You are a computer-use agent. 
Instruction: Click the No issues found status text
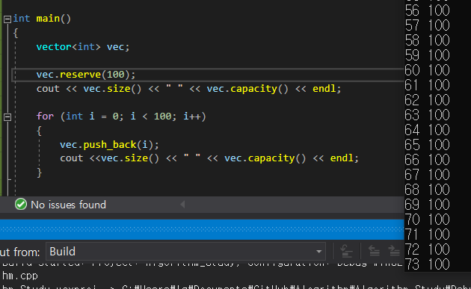69,205
